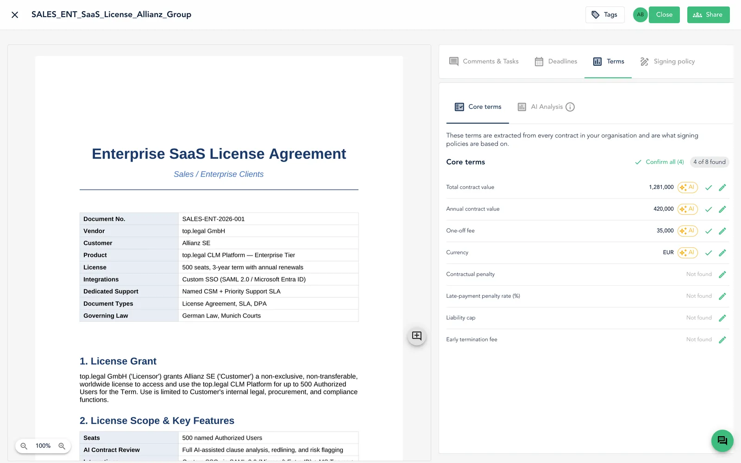Click document number SALES-ENT-2026-001

click(214, 219)
